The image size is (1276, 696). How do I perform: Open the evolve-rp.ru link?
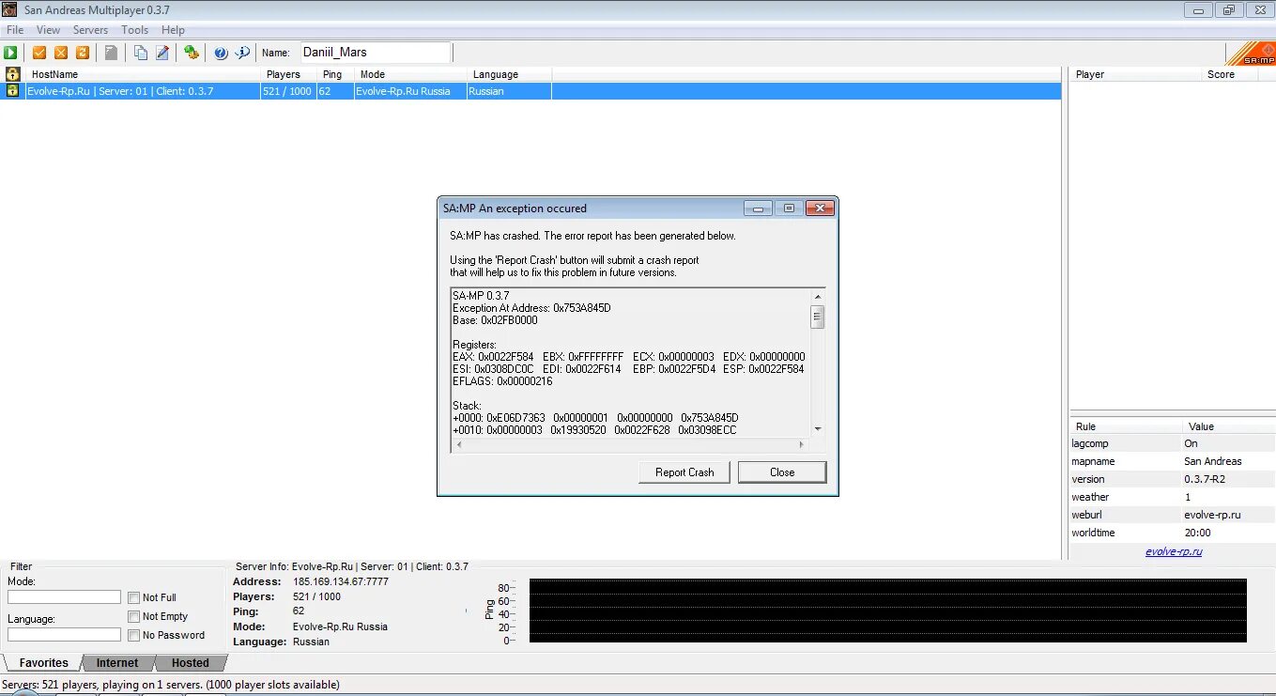[x=1174, y=551]
